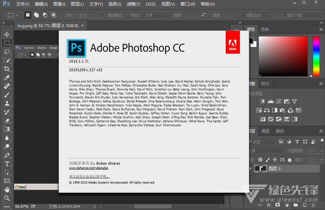
Task: Swap width and height values
Action: 203,15
